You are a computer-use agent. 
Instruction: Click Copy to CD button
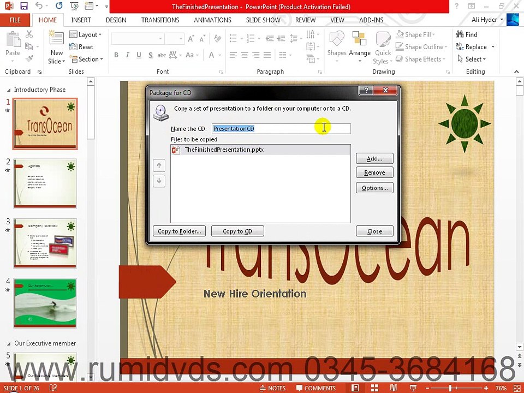(x=237, y=231)
